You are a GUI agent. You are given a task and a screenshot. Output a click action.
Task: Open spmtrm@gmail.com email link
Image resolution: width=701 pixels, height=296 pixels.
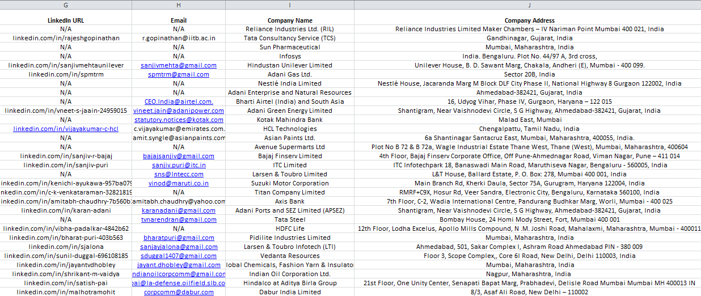coord(179,74)
